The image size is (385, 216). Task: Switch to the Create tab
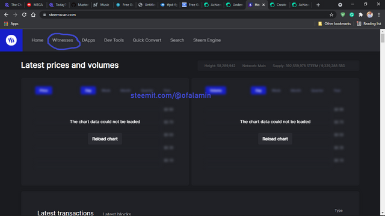click(x=279, y=5)
